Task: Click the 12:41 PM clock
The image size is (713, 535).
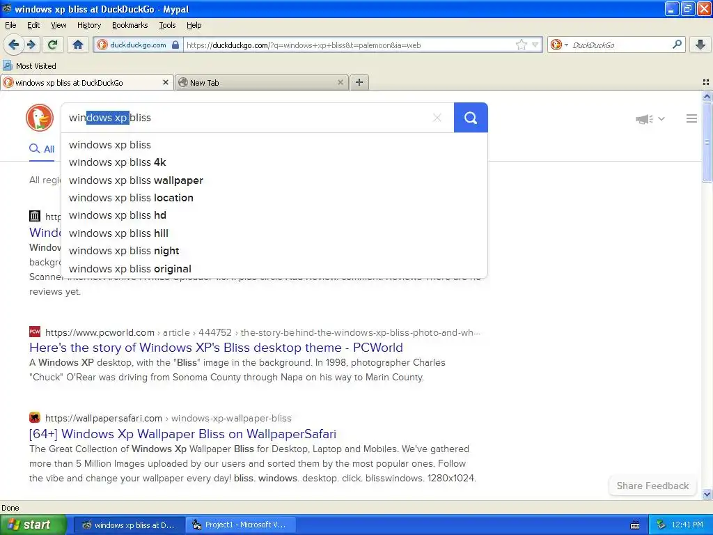Action: (687, 525)
